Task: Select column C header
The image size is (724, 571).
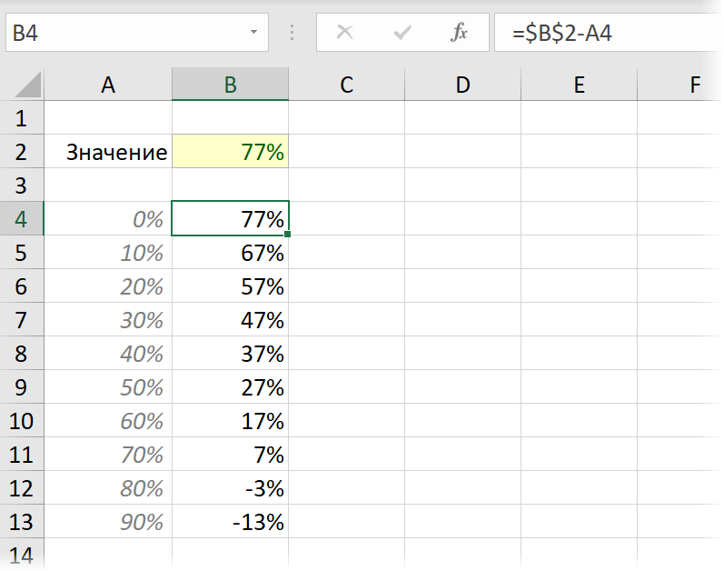Action: click(347, 84)
